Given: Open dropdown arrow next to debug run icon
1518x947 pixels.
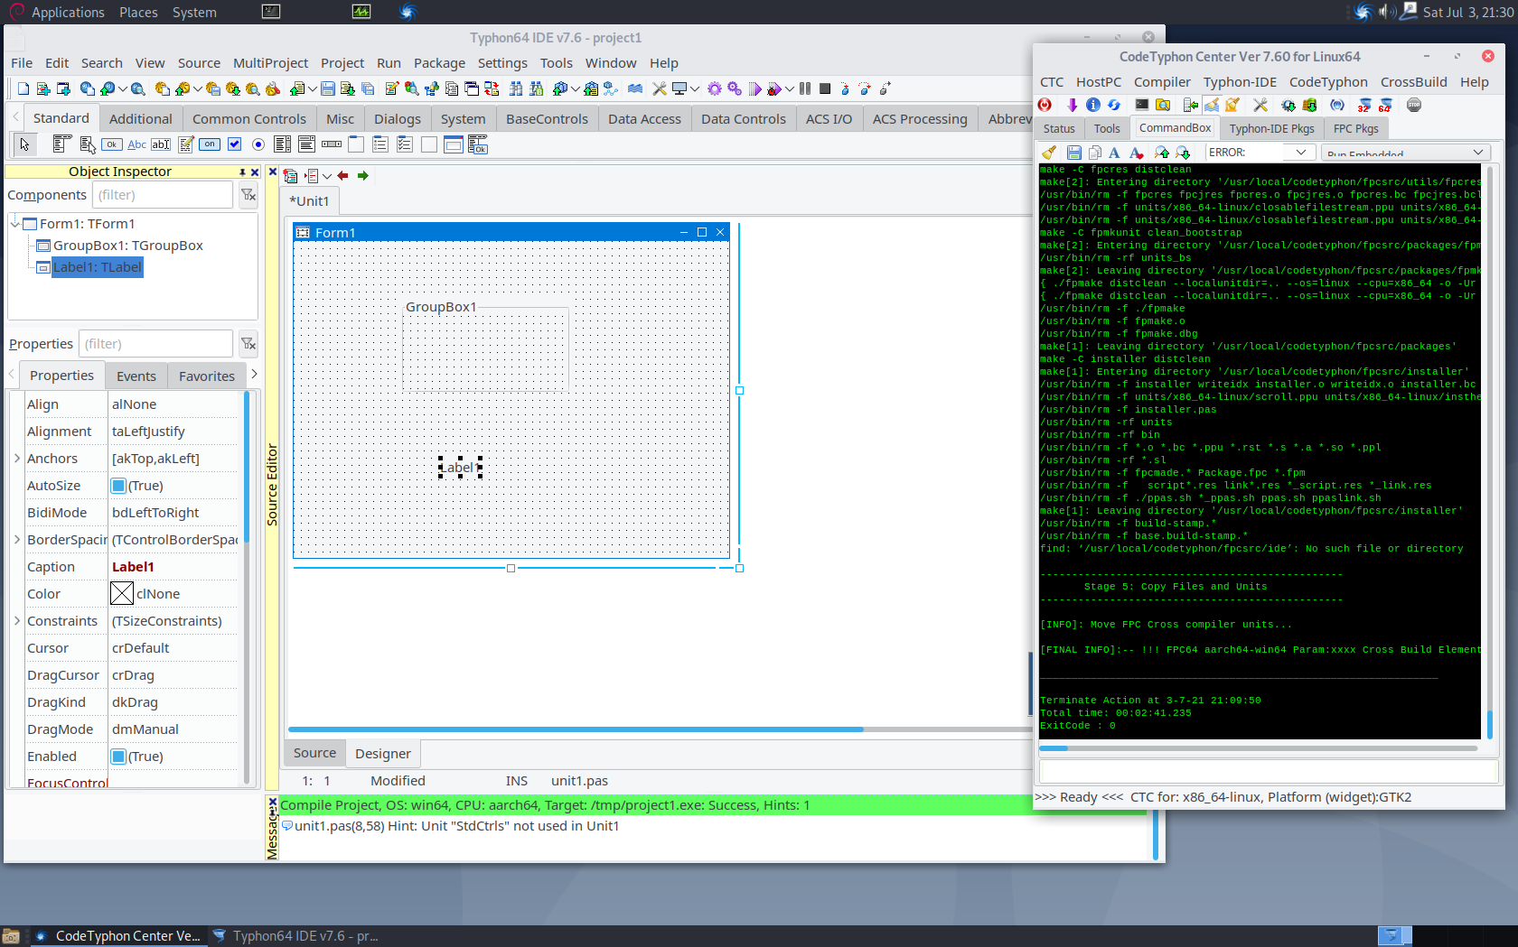Looking at the screenshot, I should 789,88.
